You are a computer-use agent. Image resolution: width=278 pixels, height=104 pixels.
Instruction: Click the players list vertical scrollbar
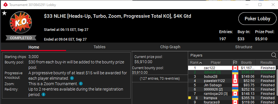click(277, 85)
